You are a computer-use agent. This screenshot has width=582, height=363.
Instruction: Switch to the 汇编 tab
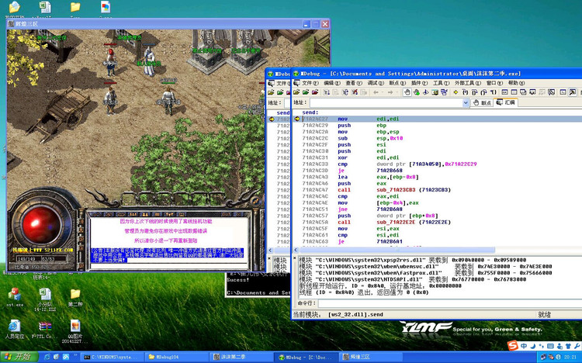506,102
